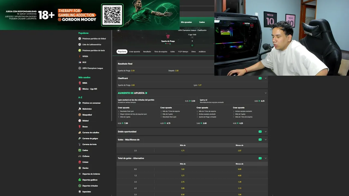Click the UEFA Champions League ball icon
This screenshot has width=349, height=196.
tap(80, 68)
